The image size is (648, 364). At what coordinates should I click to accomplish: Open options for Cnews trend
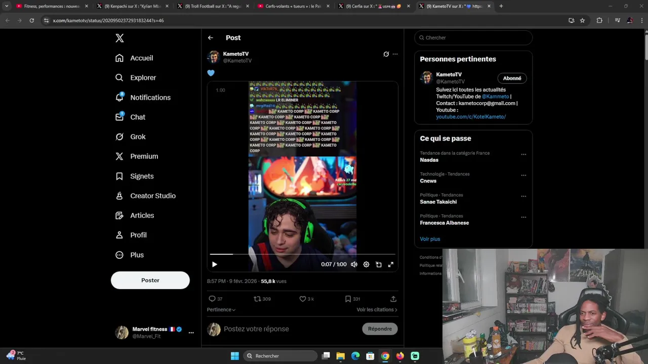pyautogui.click(x=523, y=175)
